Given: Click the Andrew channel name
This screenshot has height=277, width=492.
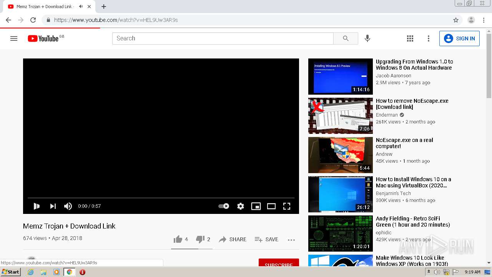Looking at the screenshot, I should [384, 154].
